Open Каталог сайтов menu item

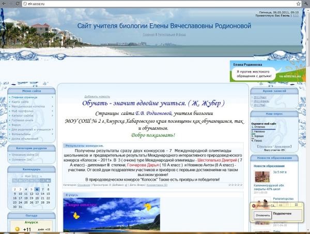point(22,115)
